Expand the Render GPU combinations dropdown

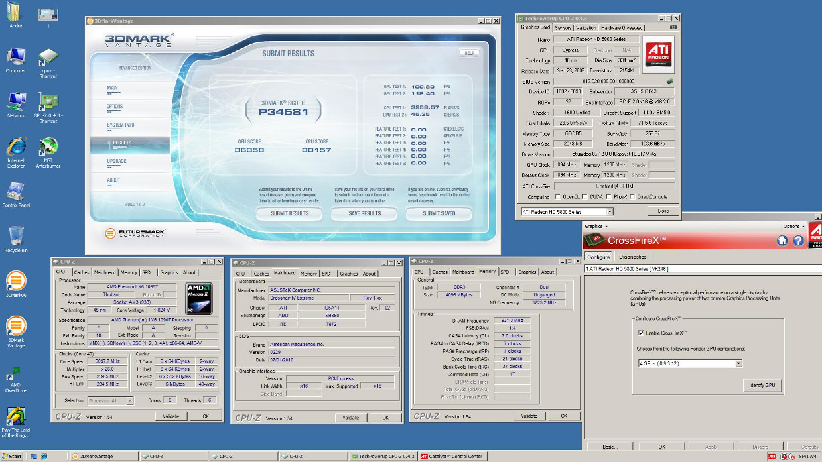pos(738,363)
